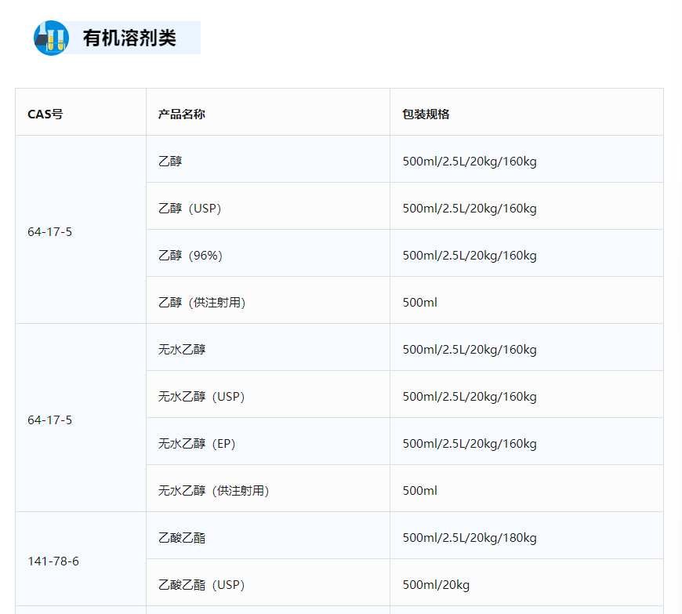Click the 有机溶剂类 section heading

129,38
